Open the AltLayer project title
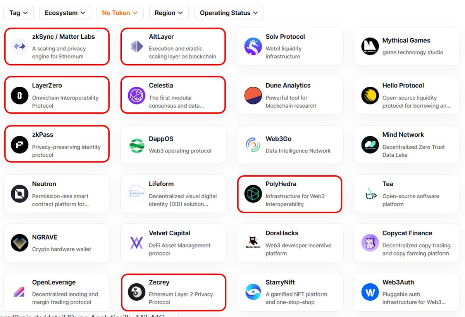Screen dimensions: 465x317 [x=161, y=37]
